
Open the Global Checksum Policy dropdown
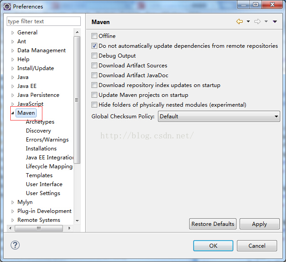pyautogui.click(x=219, y=116)
